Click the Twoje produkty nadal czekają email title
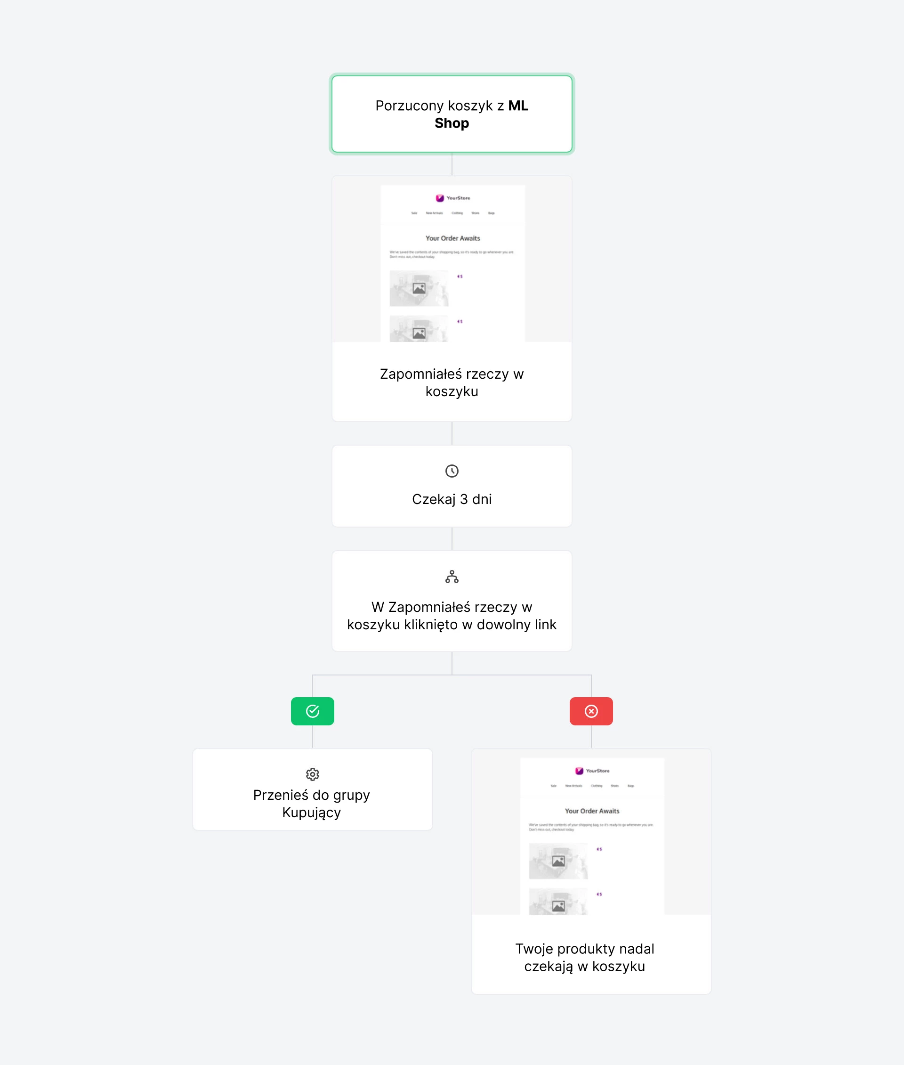 point(584,957)
